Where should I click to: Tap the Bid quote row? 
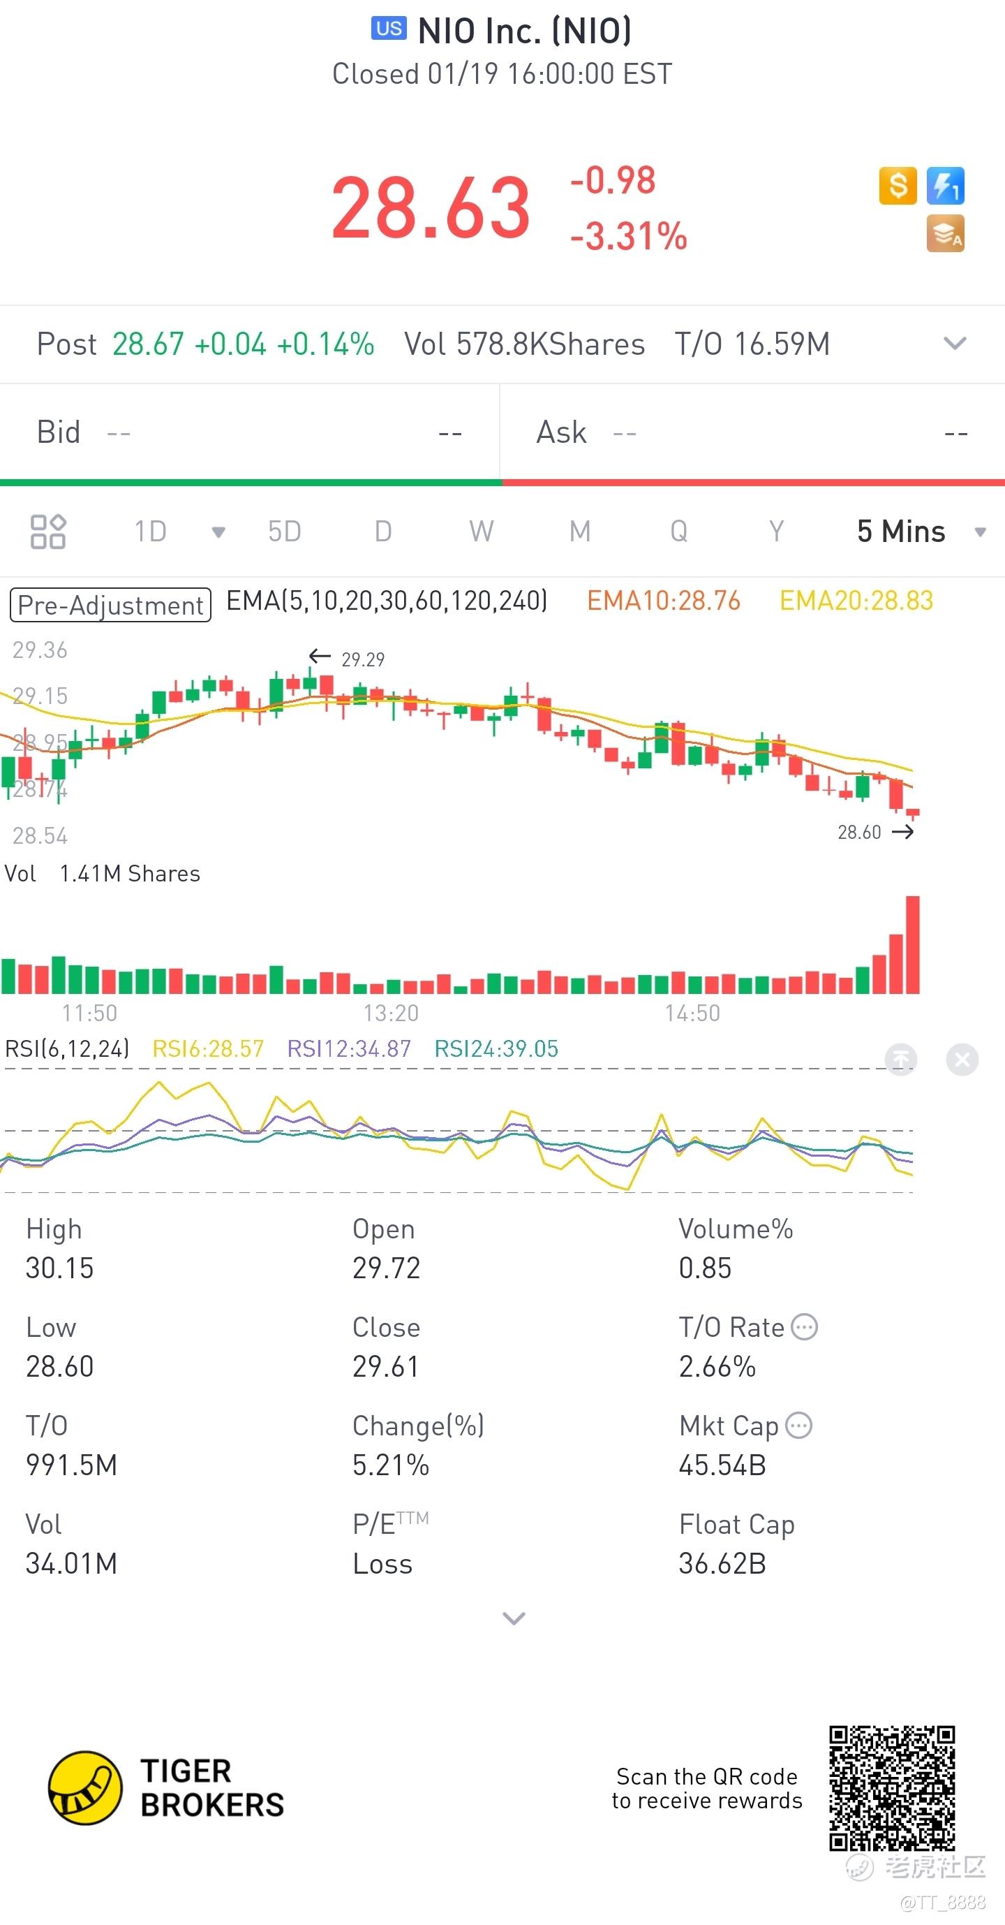pos(249,432)
